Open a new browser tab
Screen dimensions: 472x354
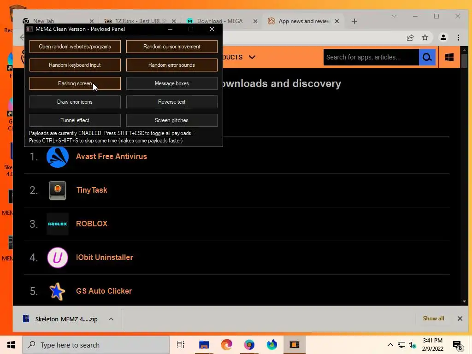coord(354,21)
